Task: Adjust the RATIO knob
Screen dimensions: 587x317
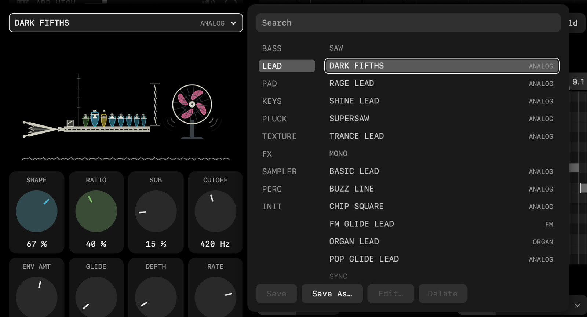Action: click(96, 211)
